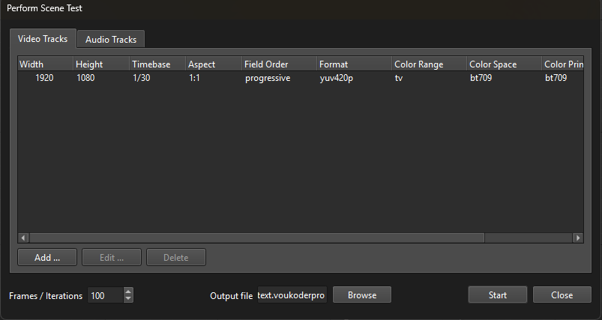Click the Add ... button
This screenshot has width=602, height=320.
[47, 257]
